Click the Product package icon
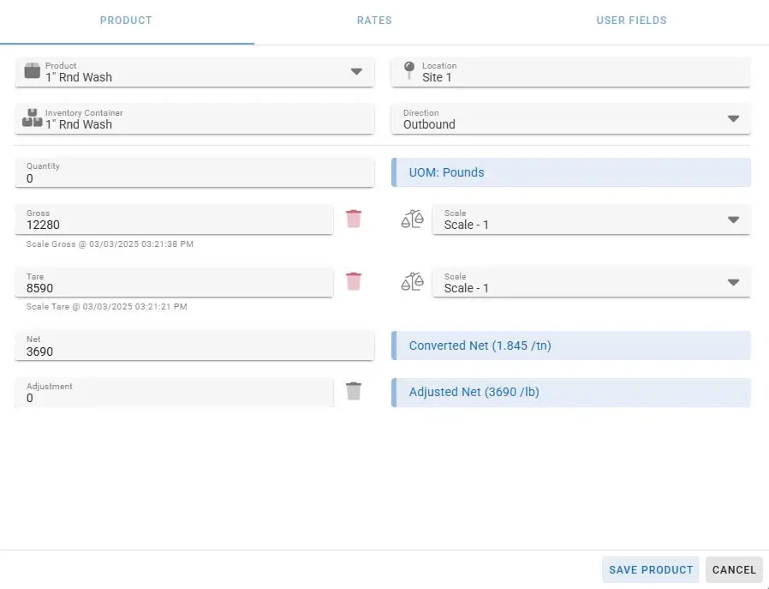 (31, 71)
